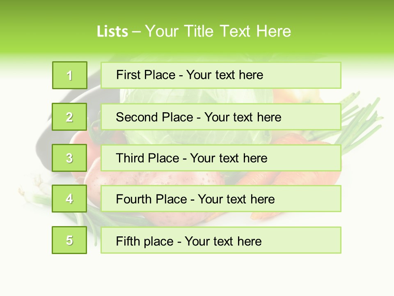The width and height of the screenshot is (394, 296).
Task: Click the bold word Lists in title
Action: click(x=112, y=32)
